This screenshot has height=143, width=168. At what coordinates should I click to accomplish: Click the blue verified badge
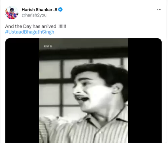coord(60,10)
